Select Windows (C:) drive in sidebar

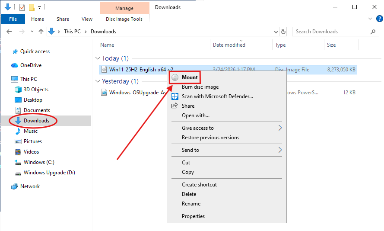40,162
